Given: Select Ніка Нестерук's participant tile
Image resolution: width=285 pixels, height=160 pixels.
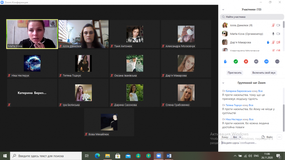Looking at the screenshot, I should [x=32, y=64].
